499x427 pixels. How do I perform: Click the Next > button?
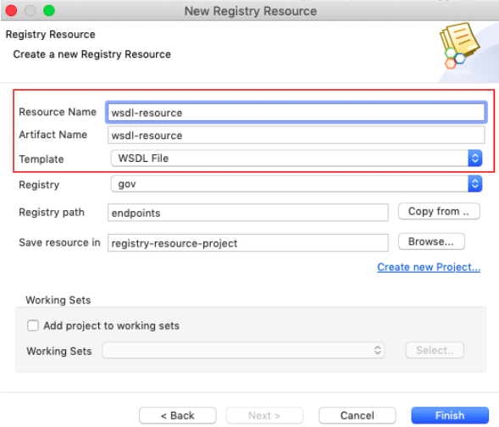pos(264,415)
